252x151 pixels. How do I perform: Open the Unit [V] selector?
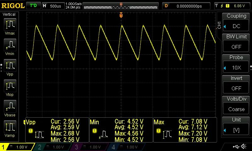click(236, 129)
